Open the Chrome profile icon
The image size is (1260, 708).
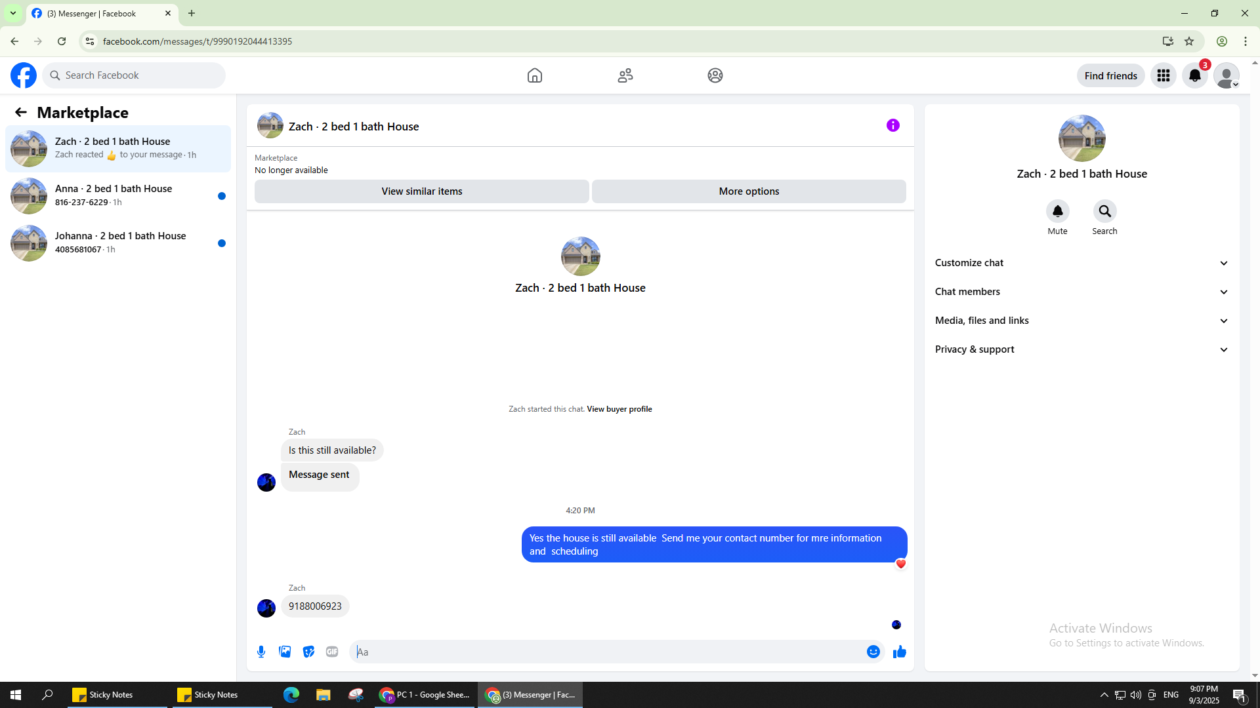click(x=1222, y=41)
